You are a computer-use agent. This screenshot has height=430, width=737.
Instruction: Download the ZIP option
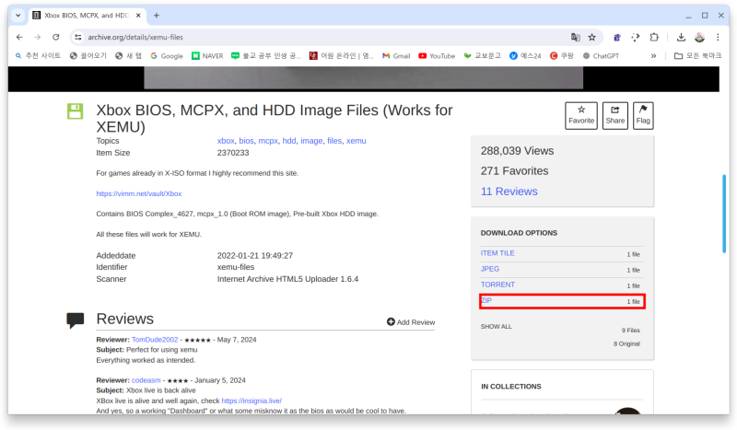click(486, 300)
